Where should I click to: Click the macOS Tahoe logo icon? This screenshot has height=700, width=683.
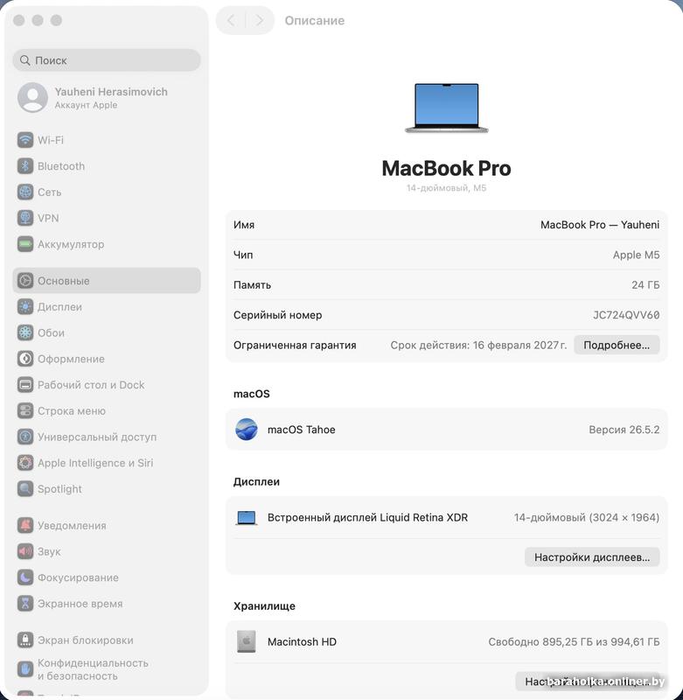tap(247, 430)
